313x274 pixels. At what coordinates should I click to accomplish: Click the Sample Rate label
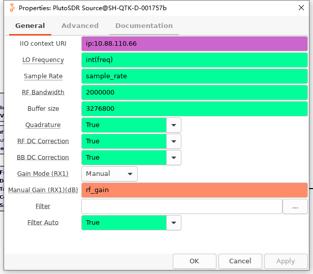tap(43, 76)
